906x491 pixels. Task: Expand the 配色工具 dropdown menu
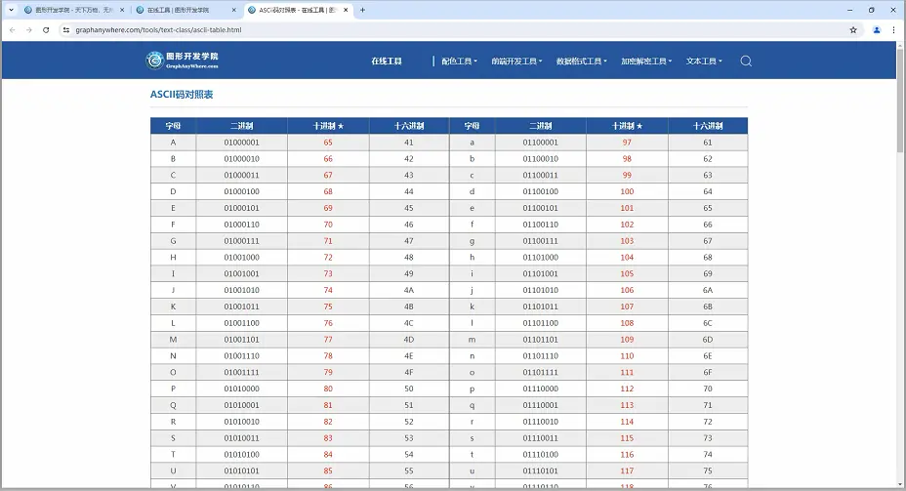460,61
